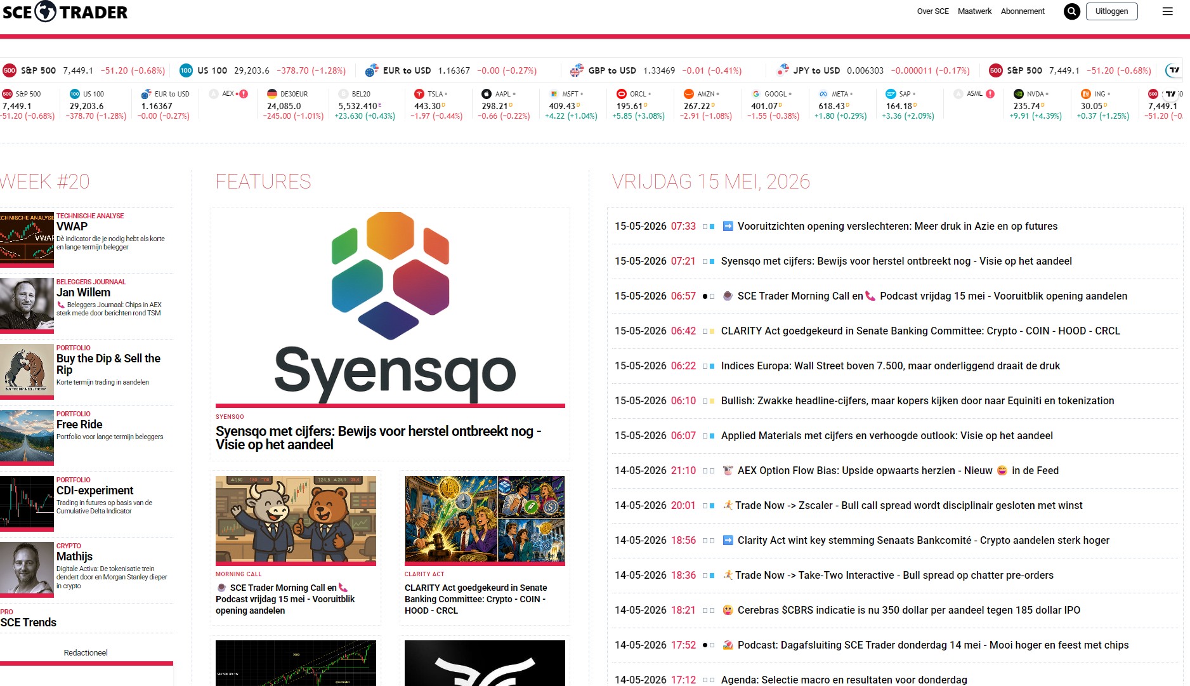Click the German flag icon beside DE30EUR
Image resolution: width=1190 pixels, height=686 pixels.
pos(272,94)
